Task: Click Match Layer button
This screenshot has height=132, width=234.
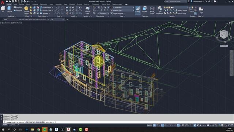Action: (181, 13)
